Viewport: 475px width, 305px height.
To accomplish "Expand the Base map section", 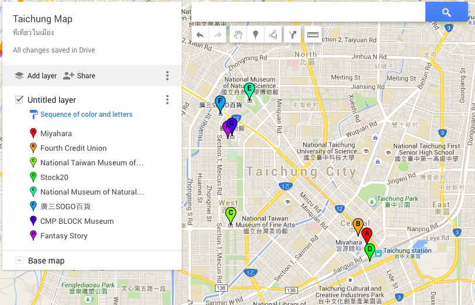I will click(x=19, y=261).
